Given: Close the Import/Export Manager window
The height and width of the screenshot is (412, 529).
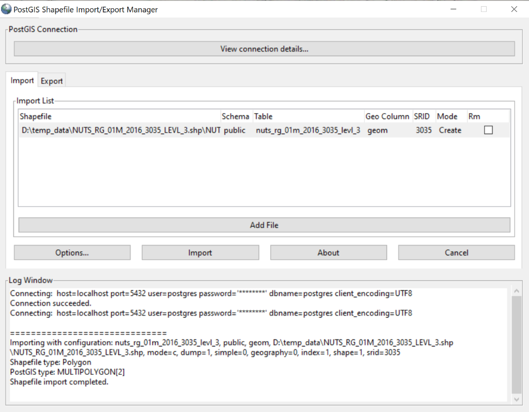Looking at the screenshot, I should pyautogui.click(x=514, y=9).
